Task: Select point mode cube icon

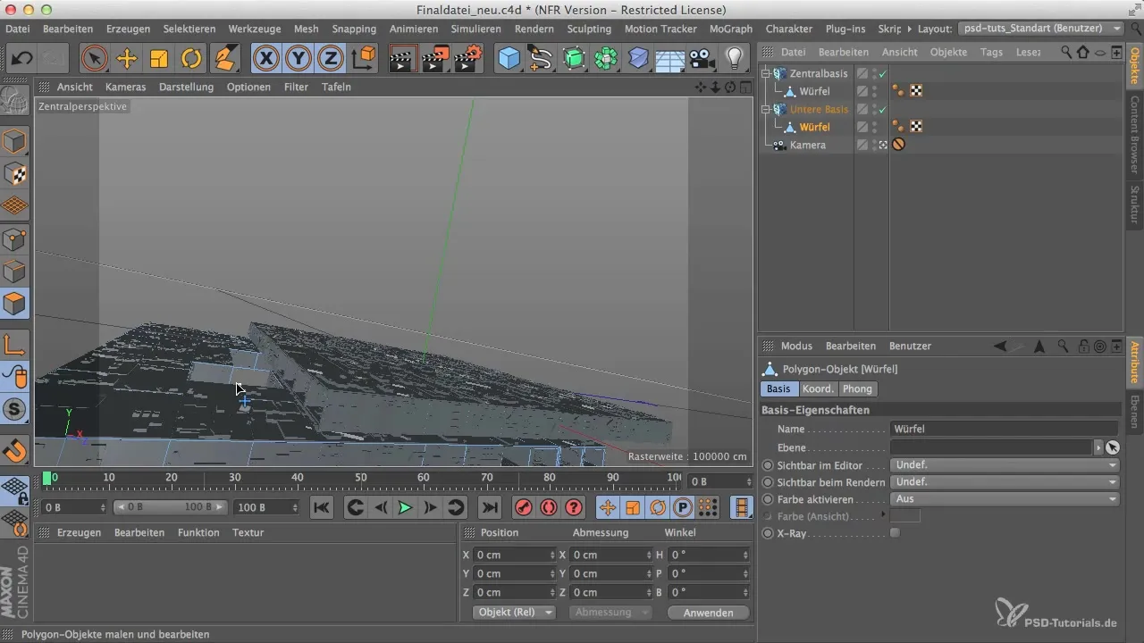Action: tap(15, 238)
